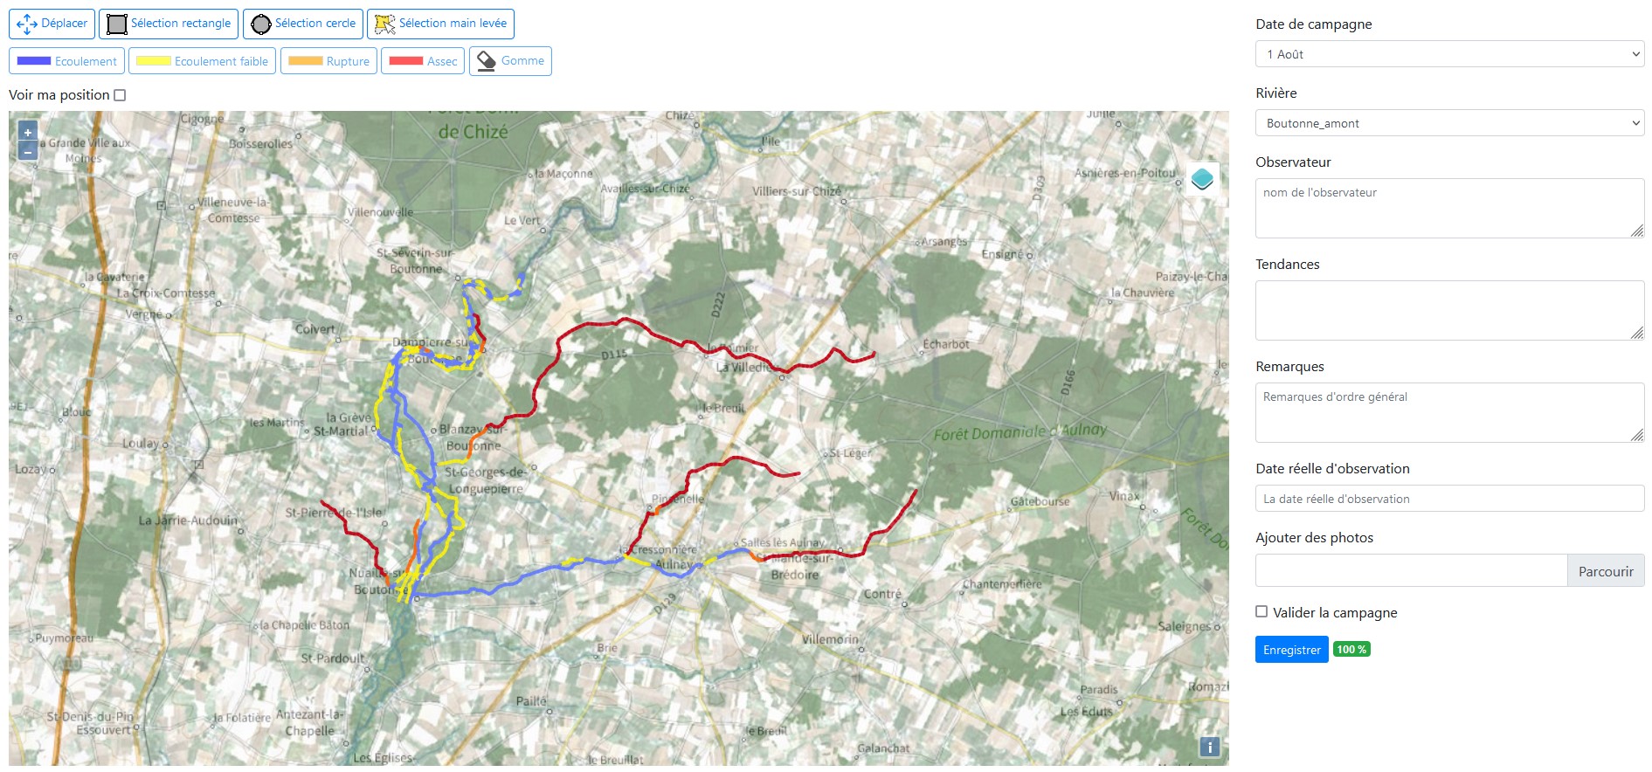Check Valider la campagne box
This screenshot has width=1652, height=772.
pos(1261,612)
